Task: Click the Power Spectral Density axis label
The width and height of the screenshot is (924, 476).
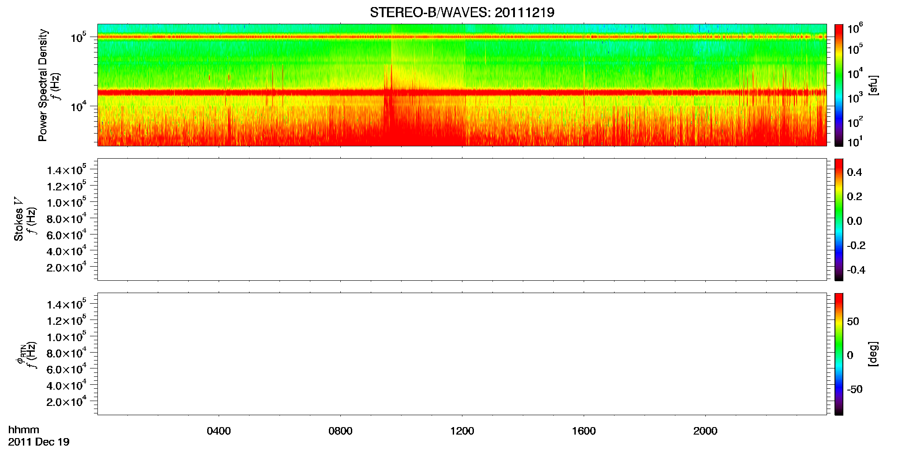Action: point(43,85)
